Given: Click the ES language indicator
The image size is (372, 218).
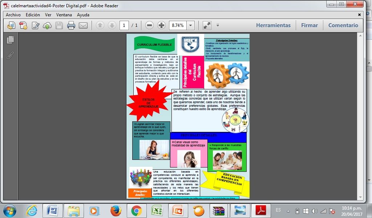Looking at the screenshot, I should point(278,210).
